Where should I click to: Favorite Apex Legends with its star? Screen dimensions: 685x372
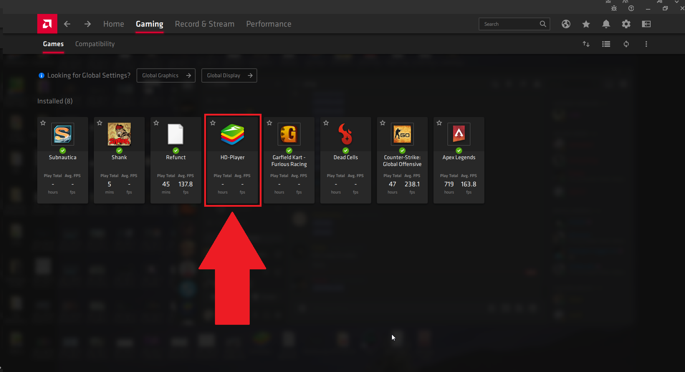pyautogui.click(x=439, y=123)
